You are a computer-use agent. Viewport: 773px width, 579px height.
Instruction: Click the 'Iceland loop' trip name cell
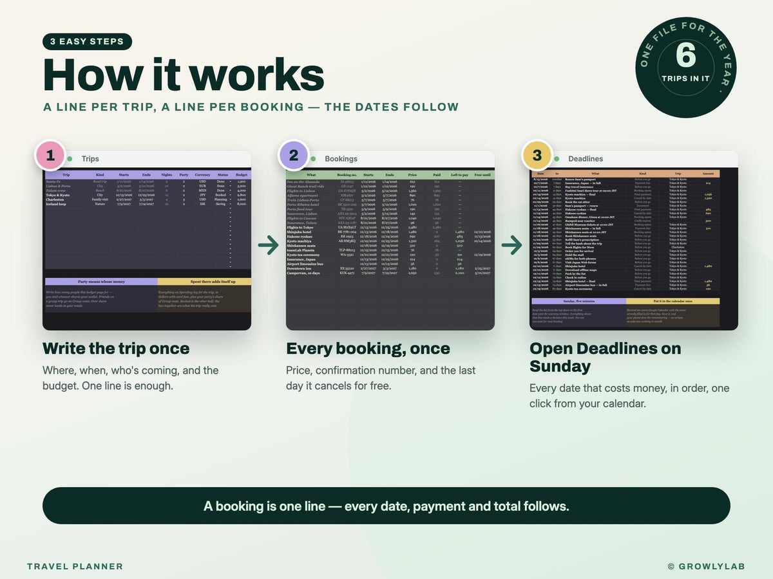[56, 204]
